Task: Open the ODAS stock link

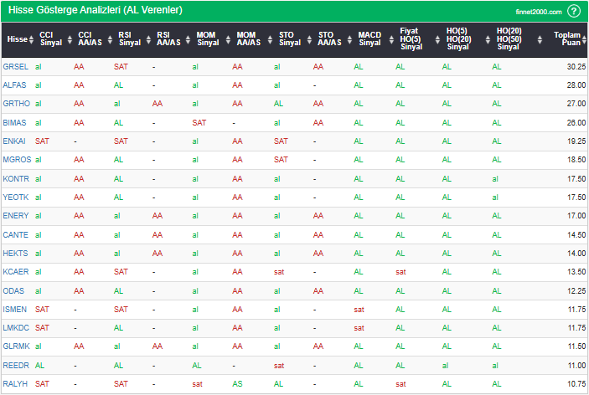Action: tap(14, 290)
